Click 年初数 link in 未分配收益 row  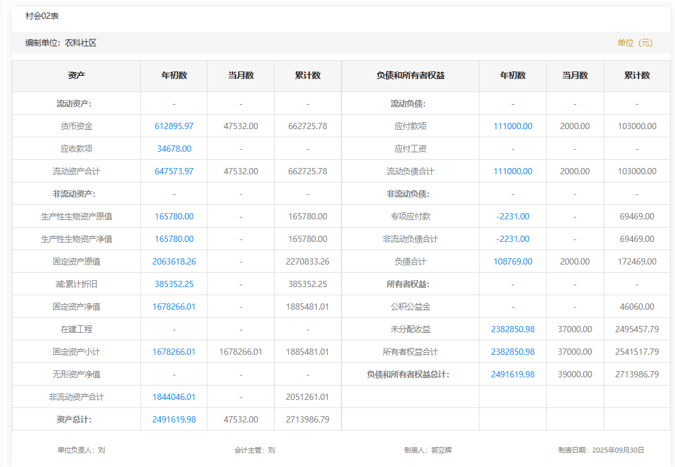click(512, 329)
